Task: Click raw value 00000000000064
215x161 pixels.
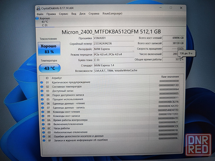Action: [169, 89]
